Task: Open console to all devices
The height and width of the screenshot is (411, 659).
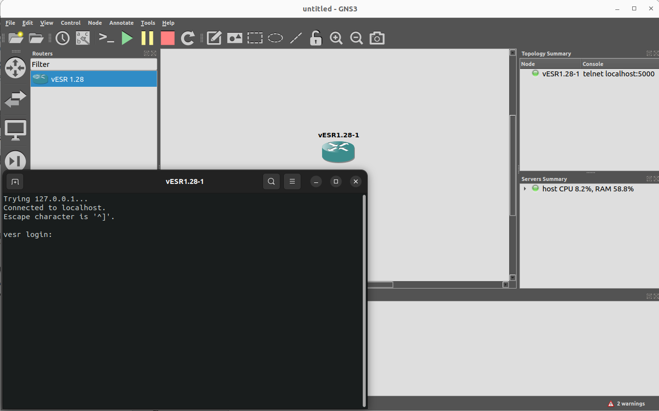Action: click(x=107, y=38)
